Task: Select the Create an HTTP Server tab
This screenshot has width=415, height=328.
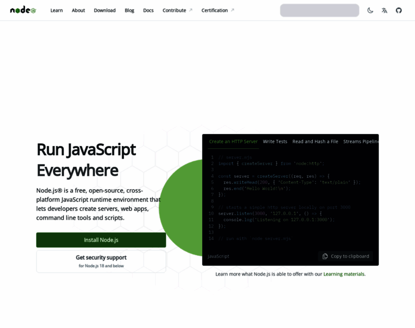Action: click(233, 142)
